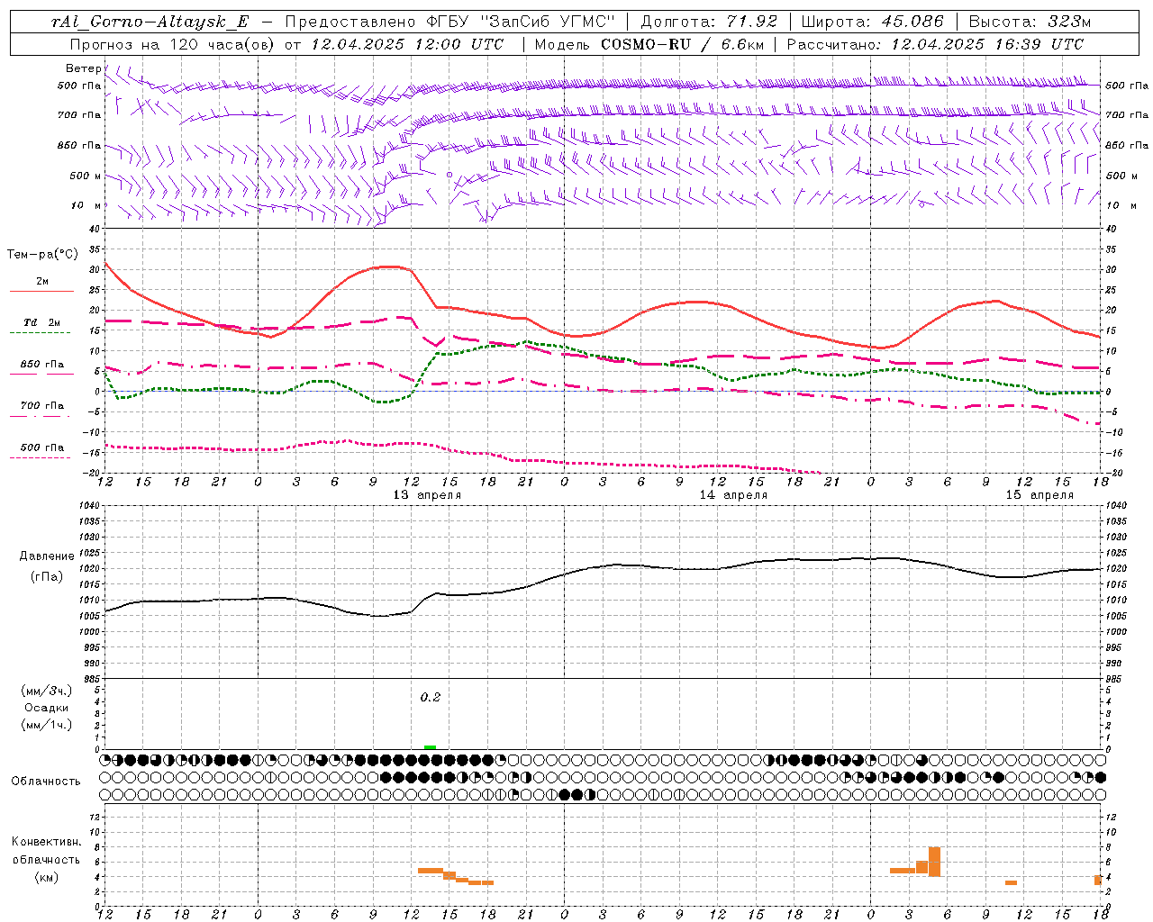Click the 13 апреля date label

[x=427, y=494]
